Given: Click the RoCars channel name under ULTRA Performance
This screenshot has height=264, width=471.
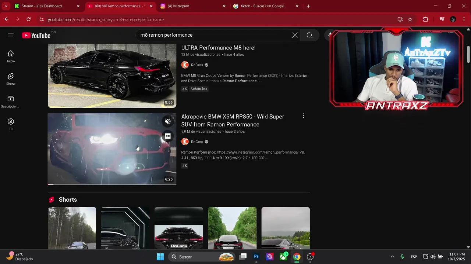Looking at the screenshot, I should point(197,65).
